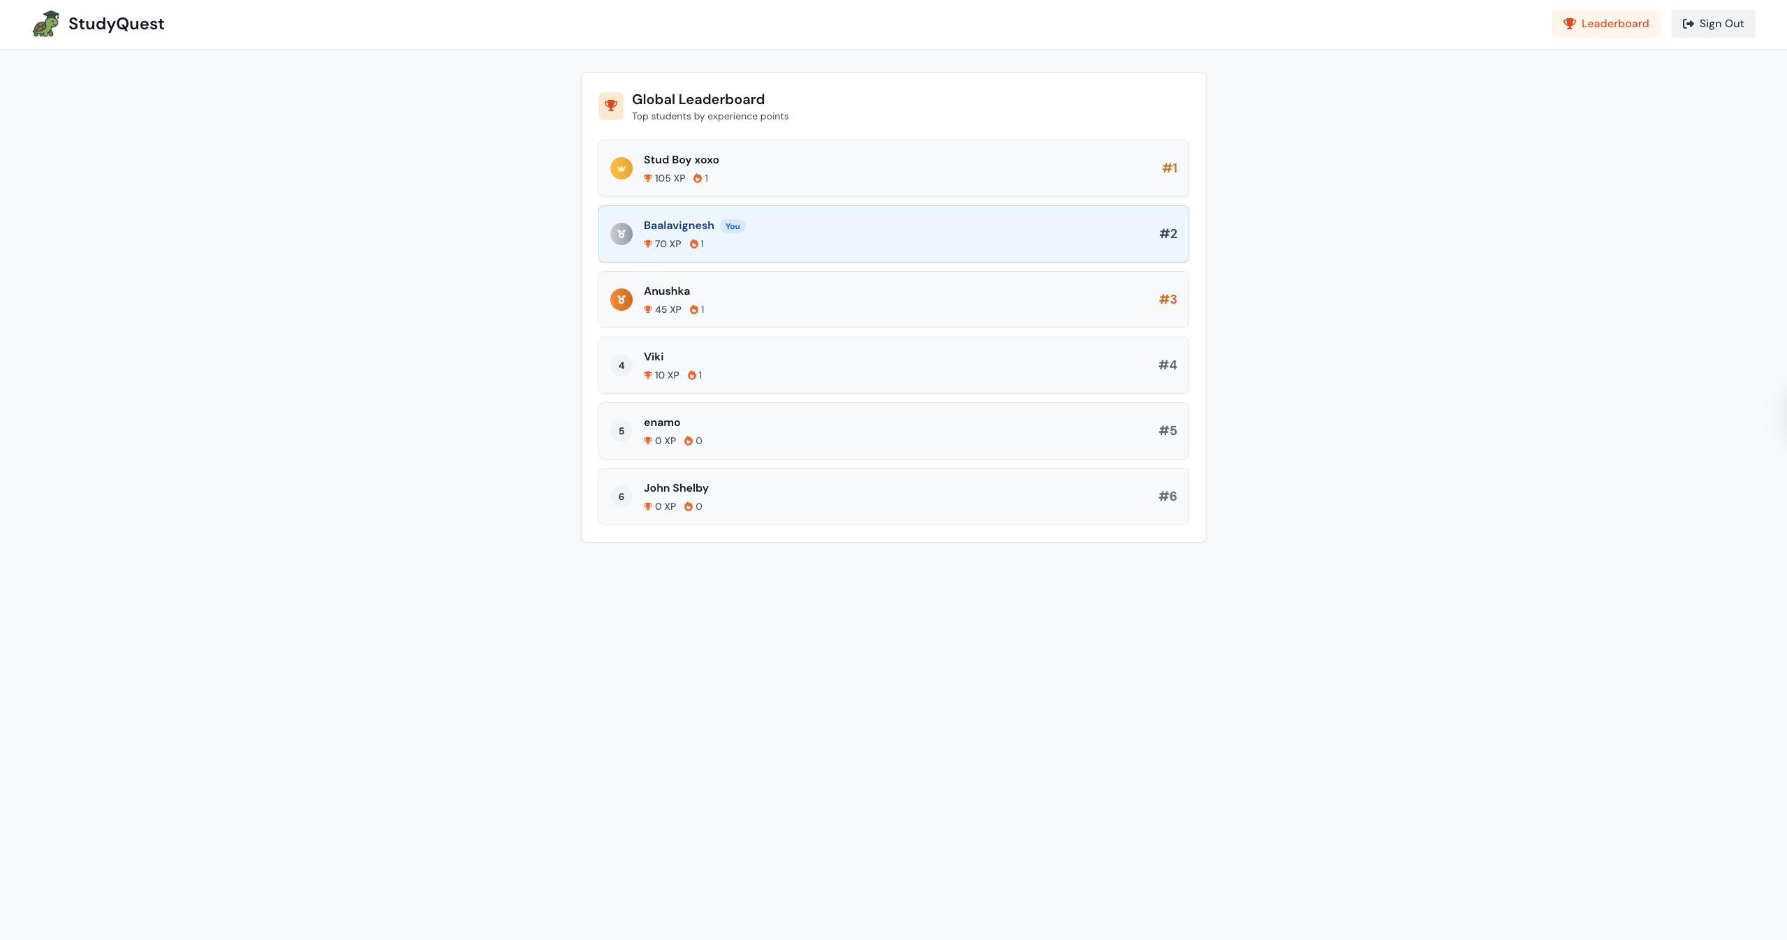Click the trophy XP icon in Anushka's row
Viewport: 1787px width, 940px height.
(647, 309)
